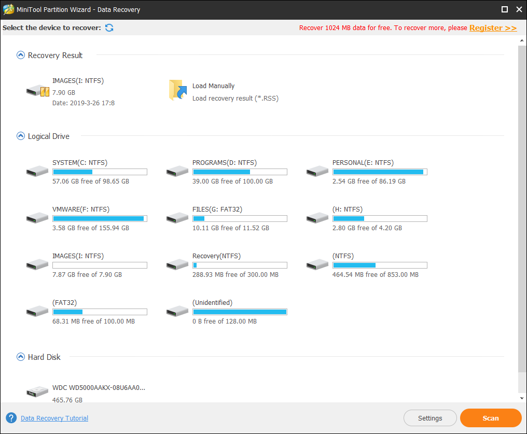Select the SYSTEM (C: NTFS) drive icon
The height and width of the screenshot is (434, 527).
[x=37, y=171]
